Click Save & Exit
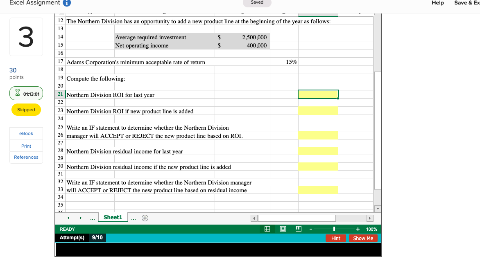 pyautogui.click(x=467, y=3)
